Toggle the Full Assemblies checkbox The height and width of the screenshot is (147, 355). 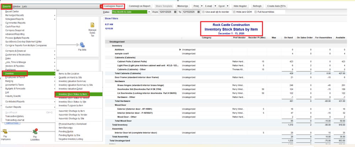256,12
